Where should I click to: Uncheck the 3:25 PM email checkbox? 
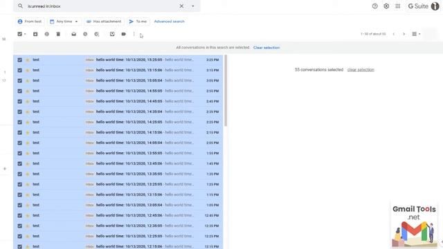[x=20, y=60]
